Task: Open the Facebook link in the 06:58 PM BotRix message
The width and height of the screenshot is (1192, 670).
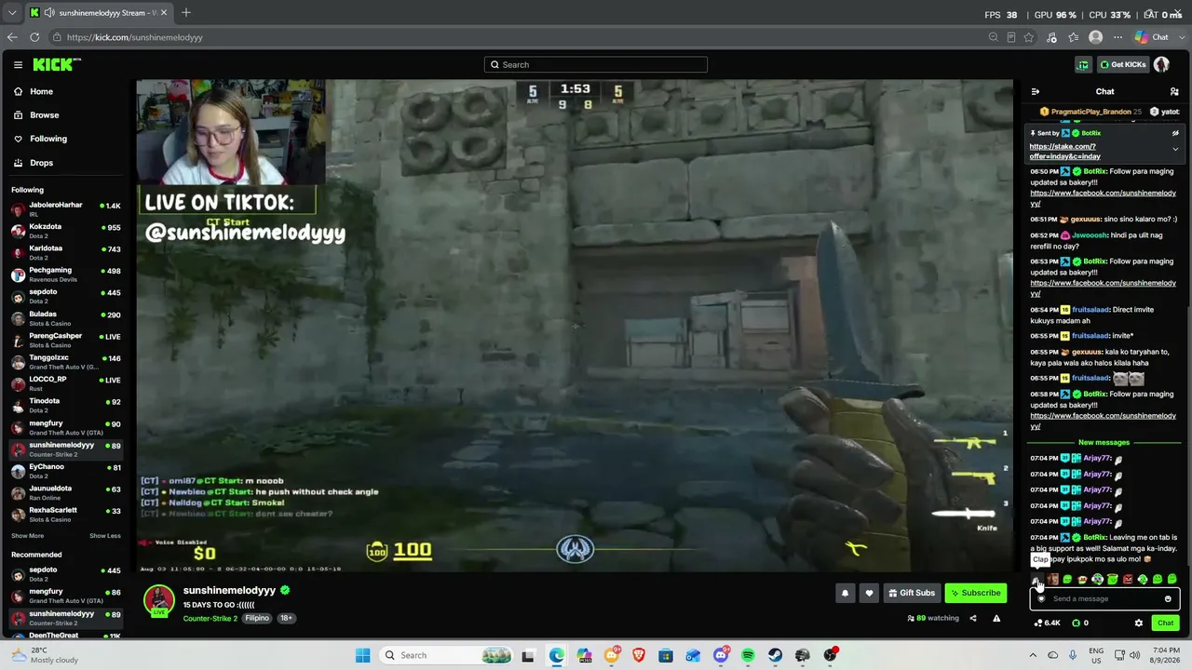Action: (x=1103, y=421)
